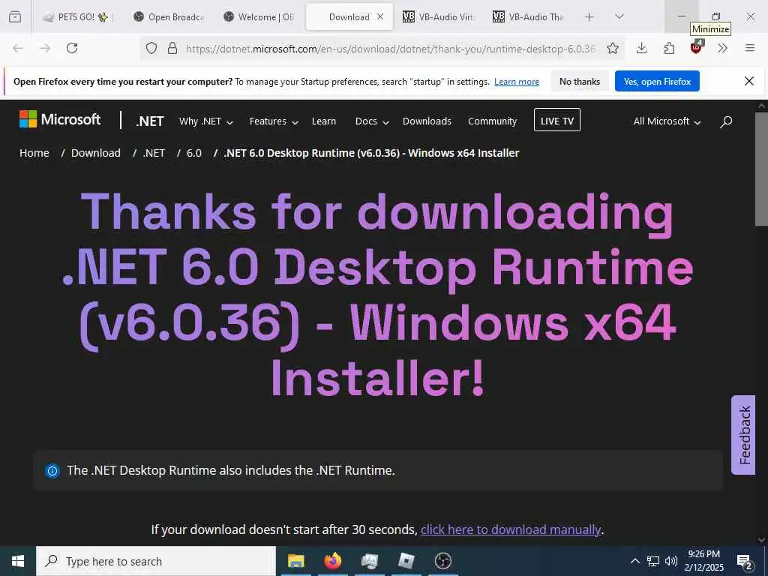Image resolution: width=768 pixels, height=576 pixels.
Task: Open the Firefox downloads panel
Action: tap(642, 48)
